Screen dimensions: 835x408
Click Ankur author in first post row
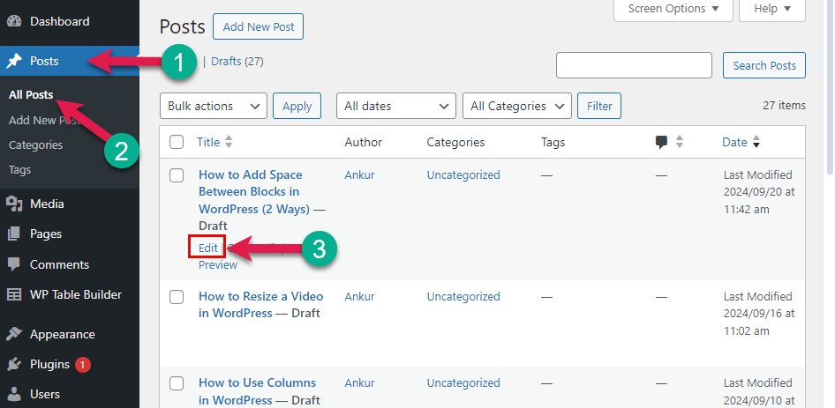(359, 175)
